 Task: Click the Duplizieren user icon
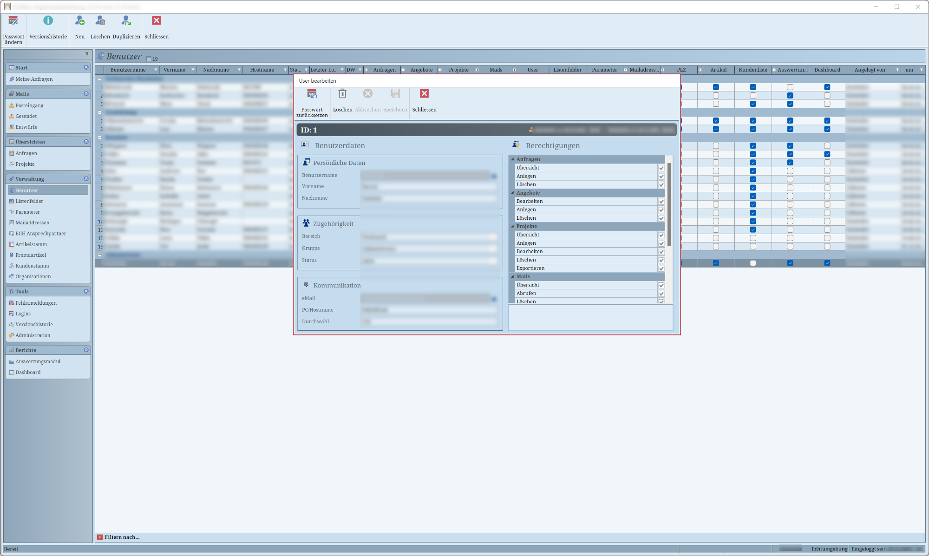point(126,21)
